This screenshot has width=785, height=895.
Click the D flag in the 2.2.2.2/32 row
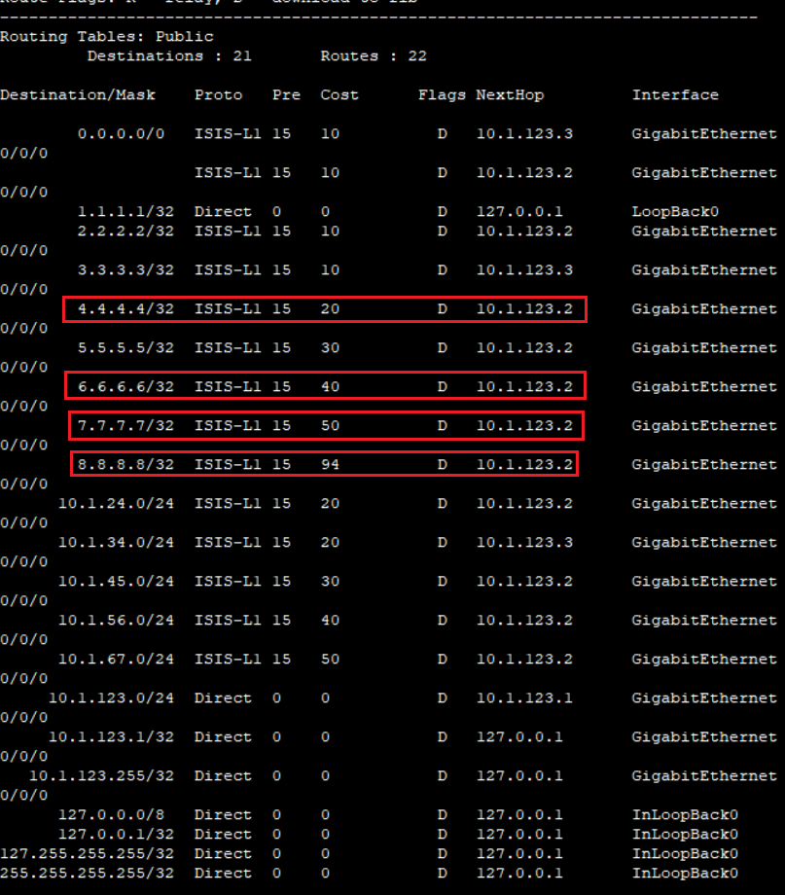(443, 231)
